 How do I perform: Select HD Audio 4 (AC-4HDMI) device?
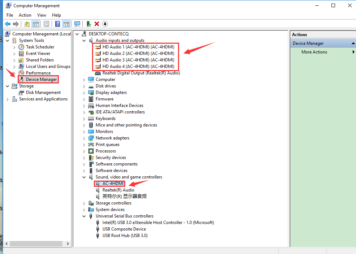point(138,66)
